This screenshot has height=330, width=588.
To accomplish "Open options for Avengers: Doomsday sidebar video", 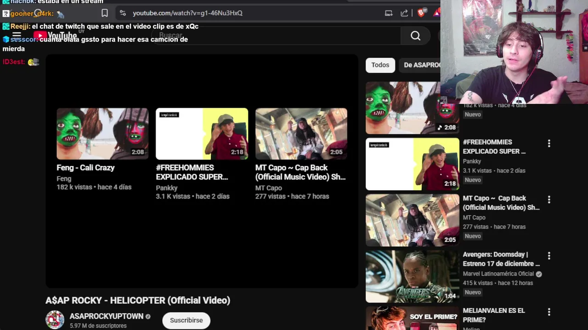I will (549, 256).
